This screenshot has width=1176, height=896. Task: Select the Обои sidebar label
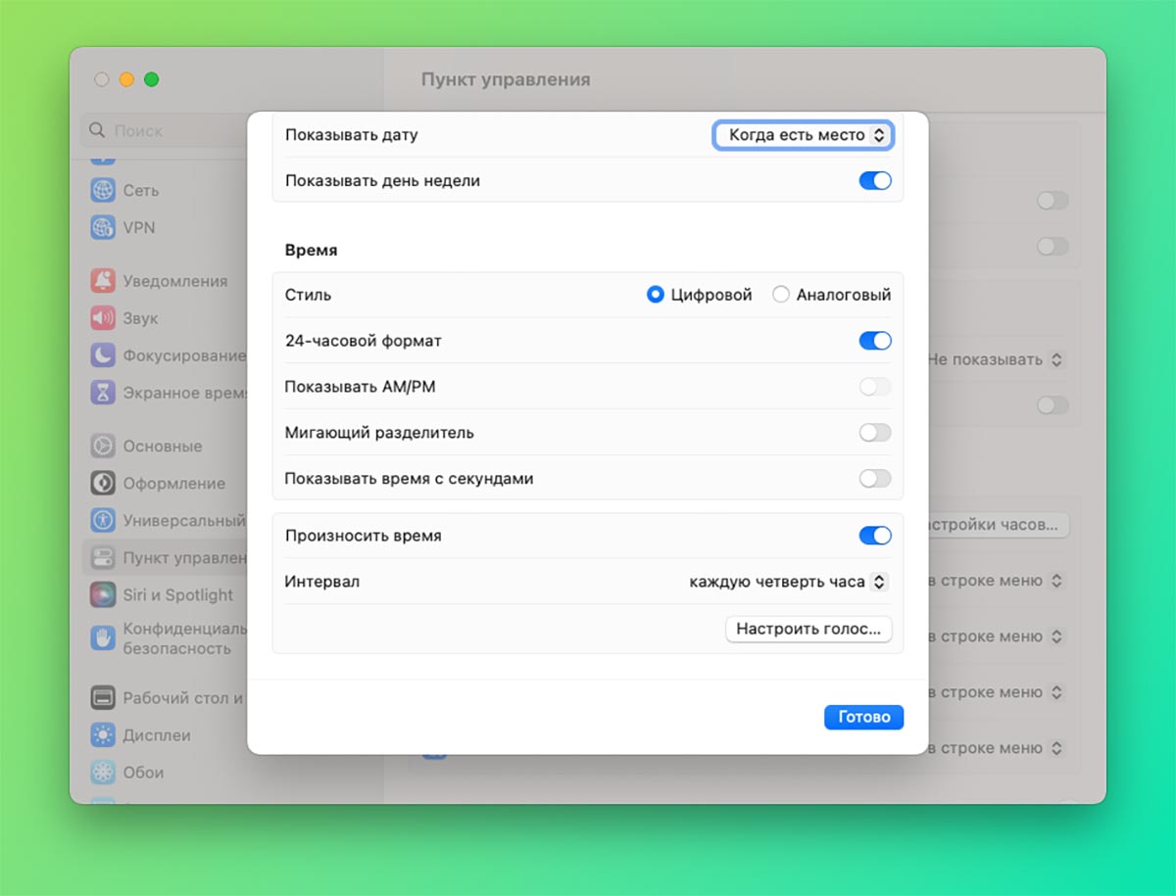[x=143, y=773]
